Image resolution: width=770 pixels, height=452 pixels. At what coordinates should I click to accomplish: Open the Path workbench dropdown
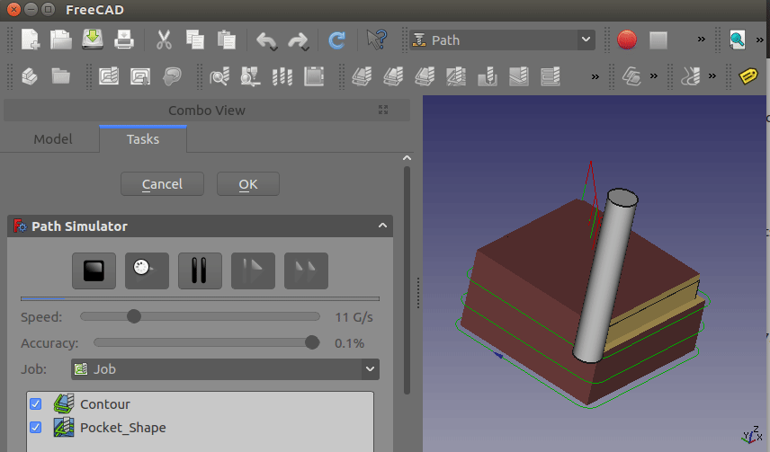tap(501, 40)
